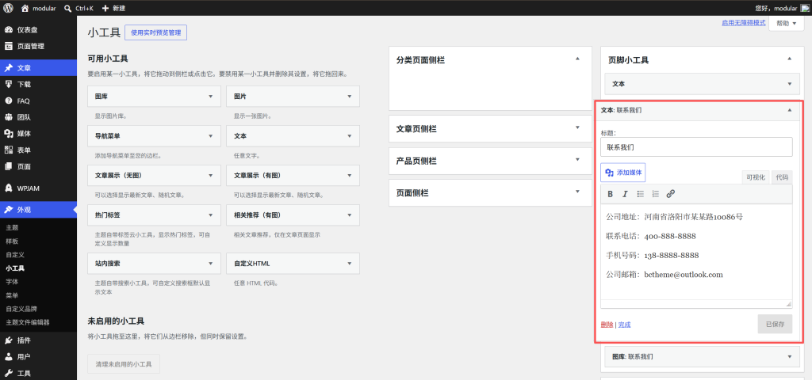Click the 媒体 media icon in sidebar

pos(9,133)
